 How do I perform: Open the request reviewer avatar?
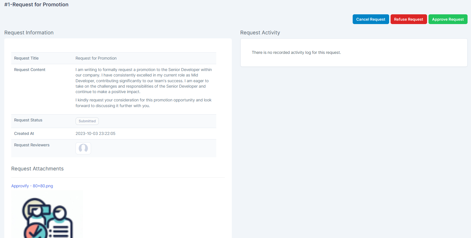coord(83,148)
